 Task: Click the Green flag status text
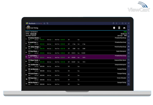pos(125,32)
